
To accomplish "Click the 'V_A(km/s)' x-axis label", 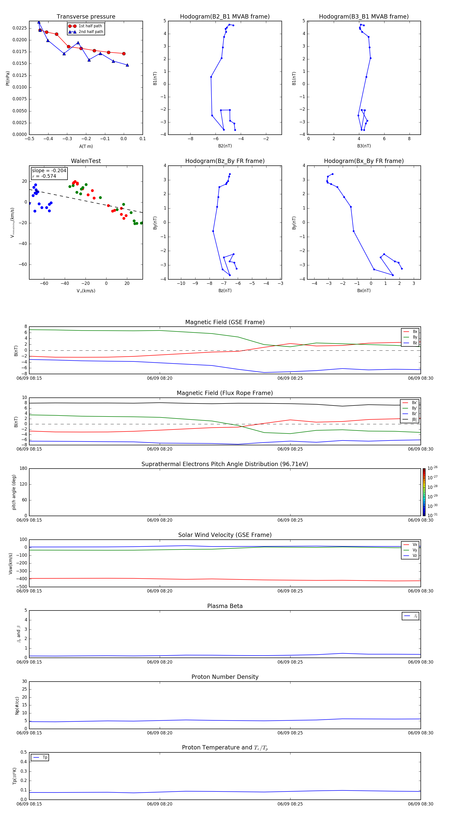I will click(86, 291).
